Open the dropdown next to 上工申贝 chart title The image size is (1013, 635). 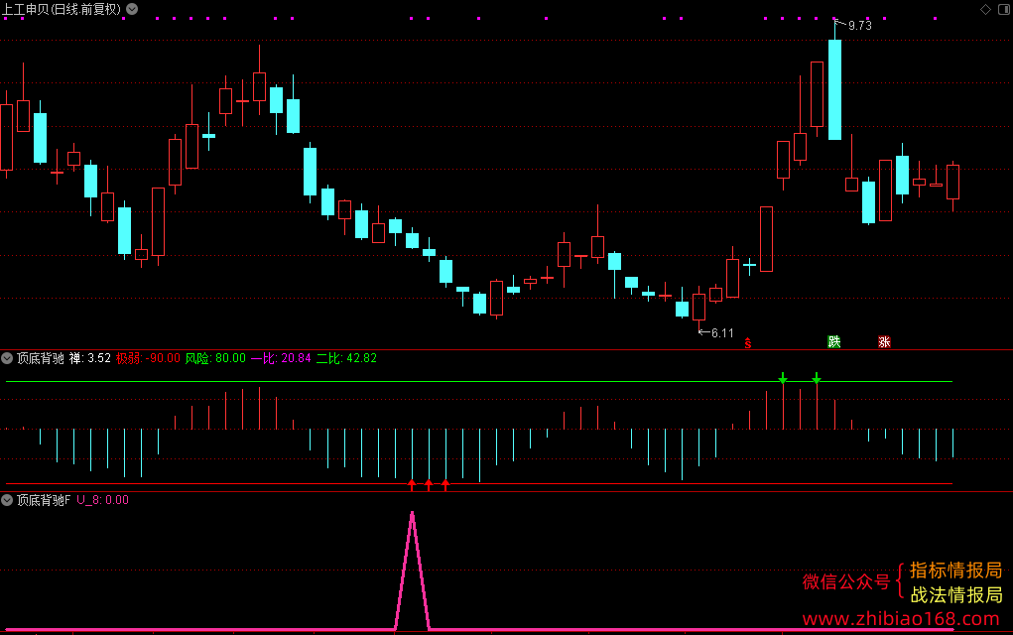(132, 9)
